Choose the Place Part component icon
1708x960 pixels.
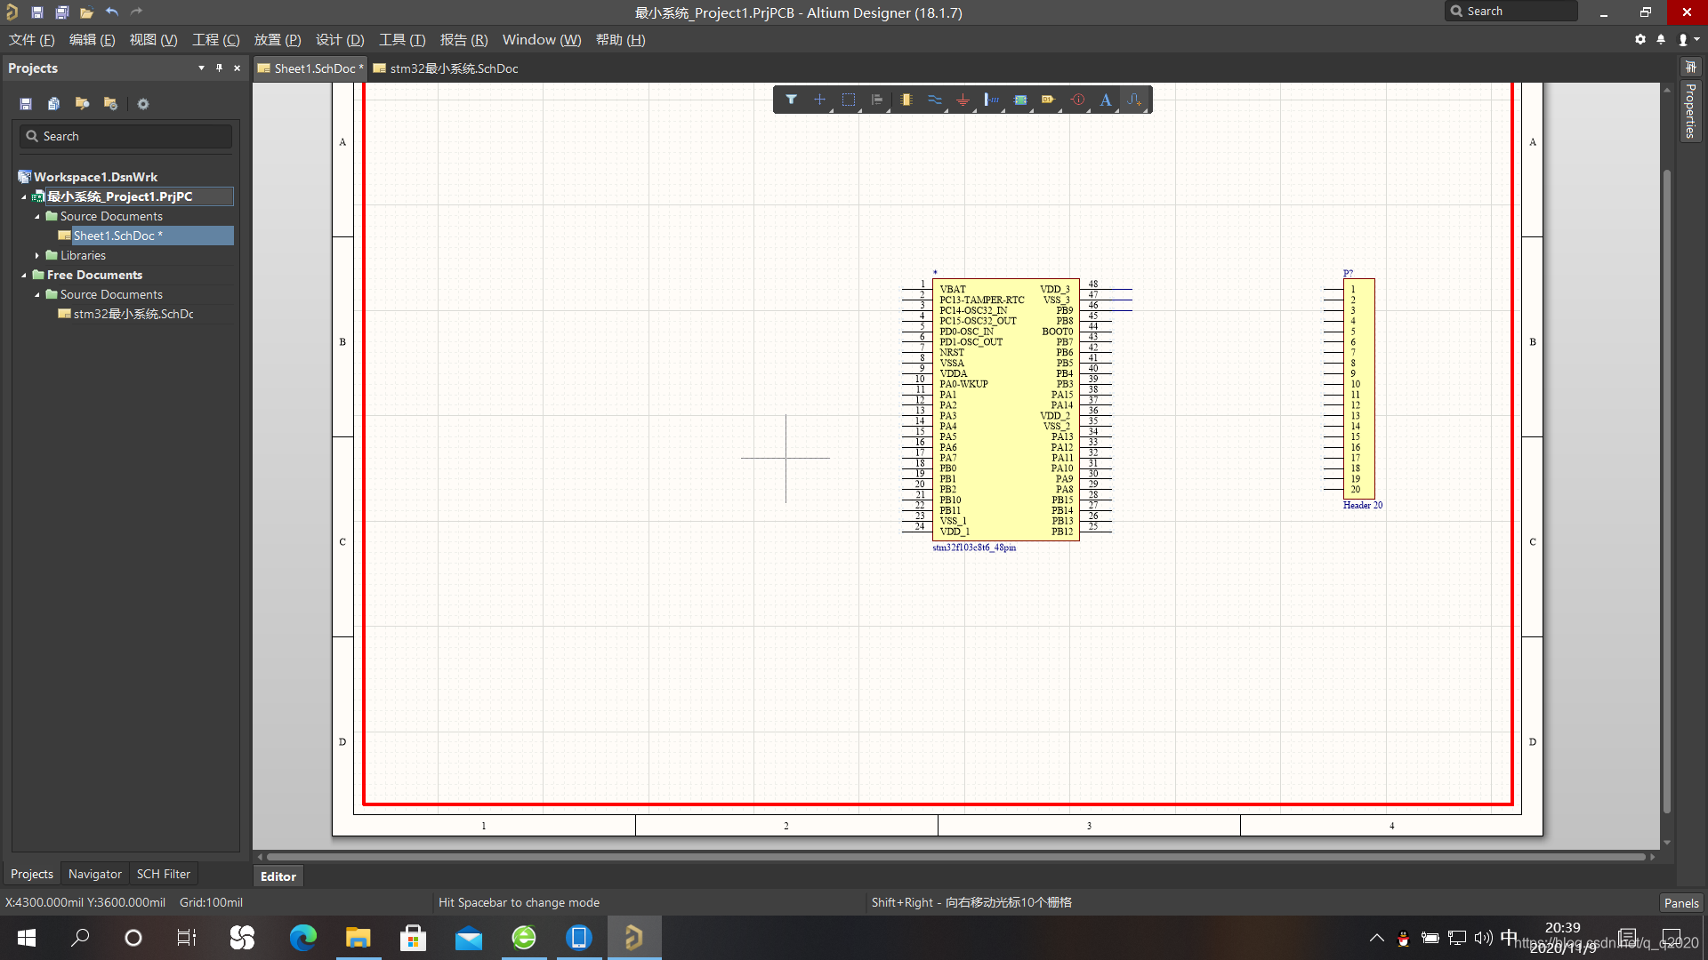tap(906, 100)
